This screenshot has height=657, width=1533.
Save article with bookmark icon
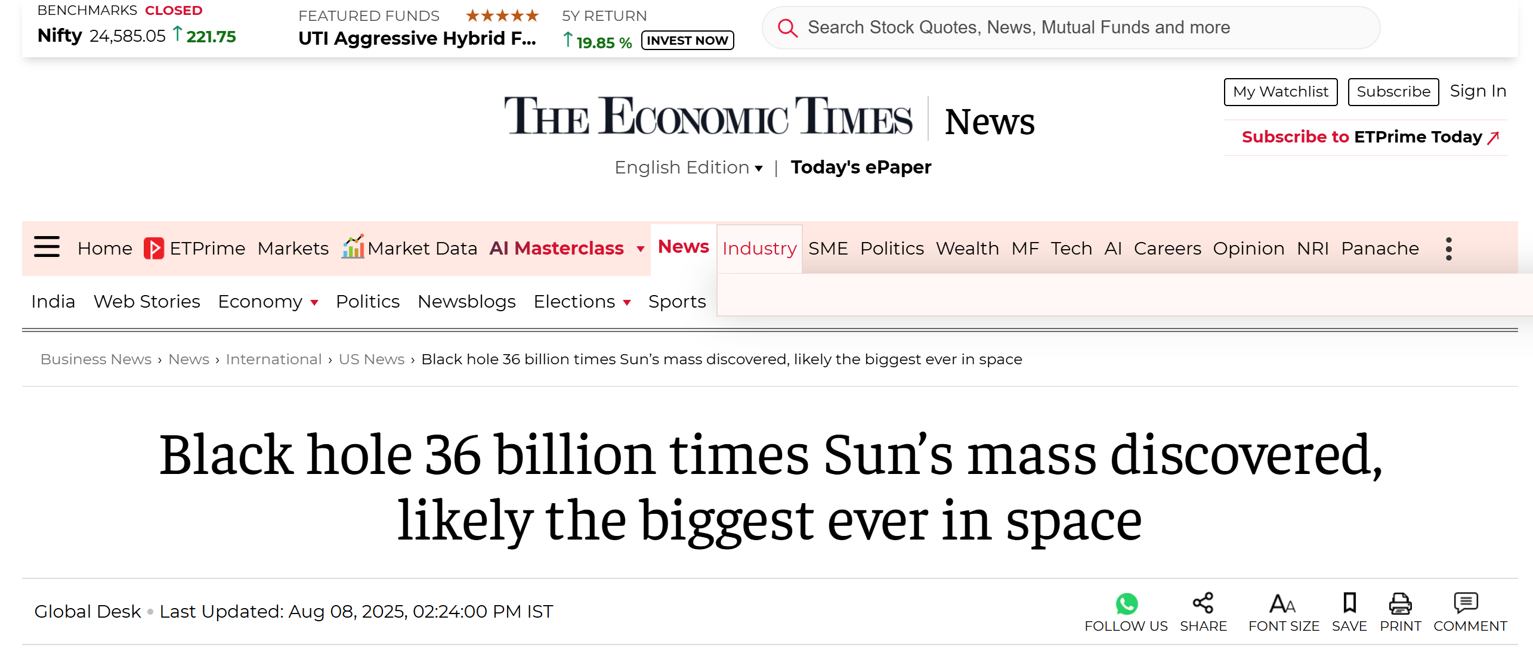click(1349, 604)
